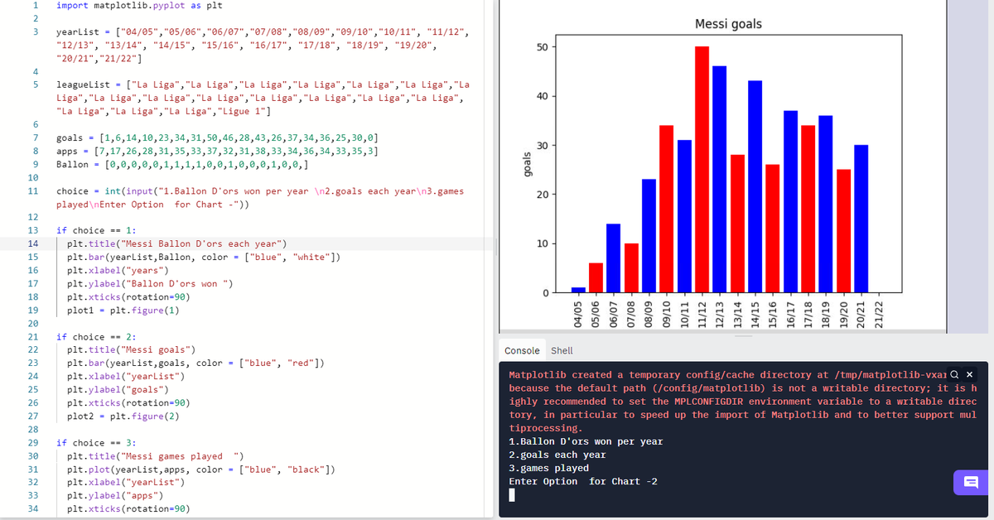The height and width of the screenshot is (520, 994).
Task: Switch to the Console tab
Action: [522, 351]
